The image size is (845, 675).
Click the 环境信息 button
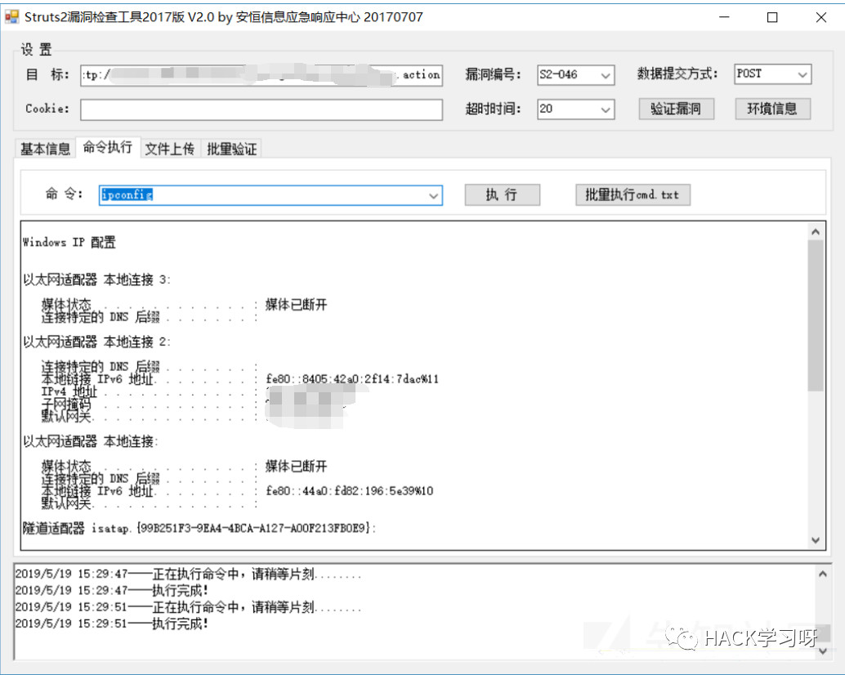pyautogui.click(x=773, y=109)
